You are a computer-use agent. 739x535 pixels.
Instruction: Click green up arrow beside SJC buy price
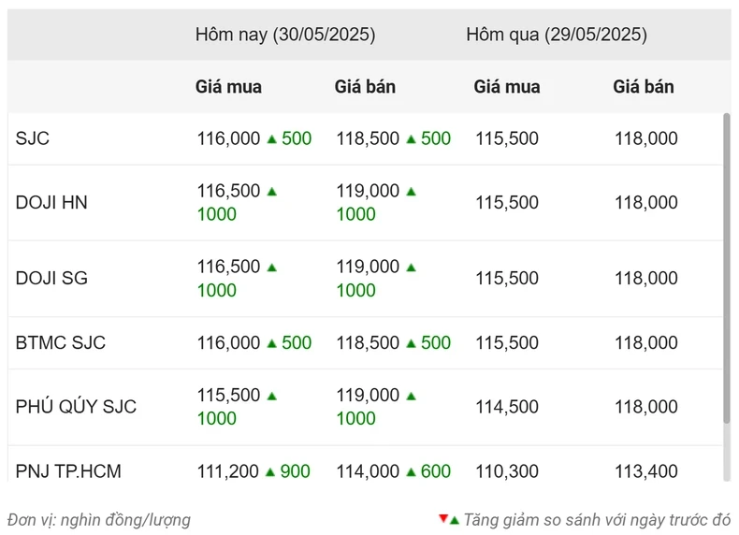point(271,139)
